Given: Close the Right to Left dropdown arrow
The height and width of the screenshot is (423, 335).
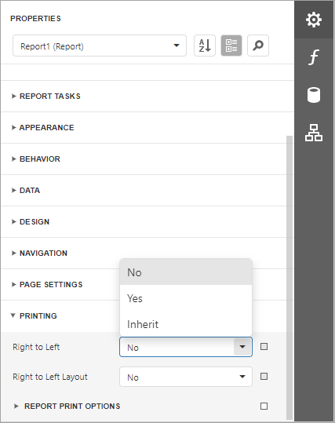Looking at the screenshot, I should tap(242, 347).
